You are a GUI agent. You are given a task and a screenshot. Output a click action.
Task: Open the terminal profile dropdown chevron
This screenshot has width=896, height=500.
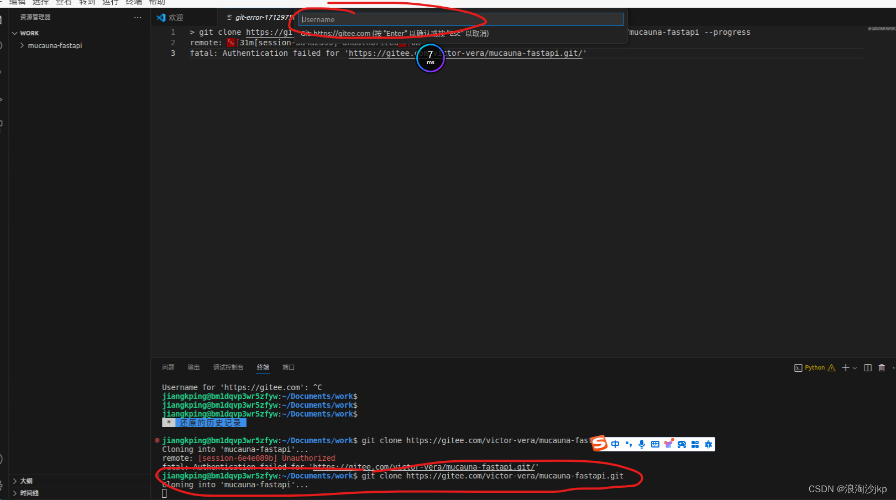pos(855,367)
